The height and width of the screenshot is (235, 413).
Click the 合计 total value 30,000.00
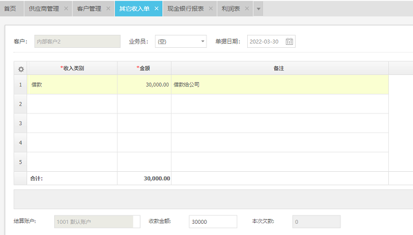tap(157, 178)
